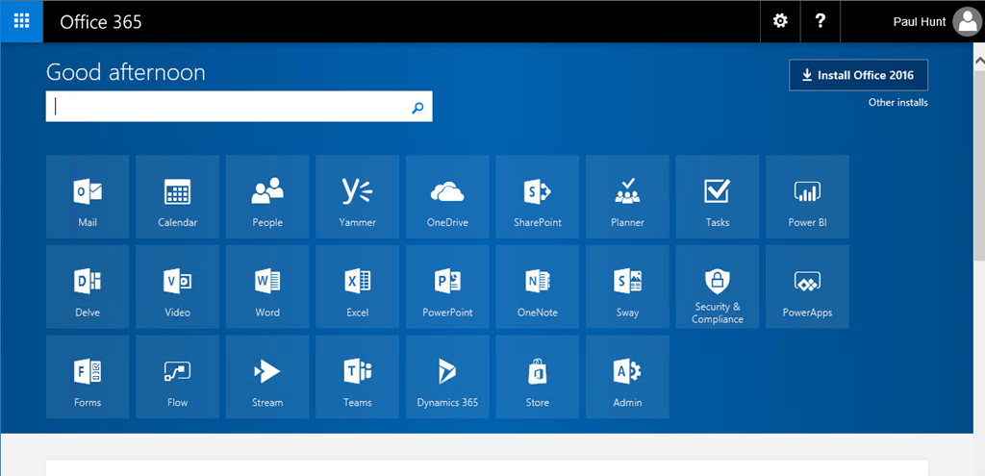This screenshot has height=476, width=985.
Task: Launch the Planner app
Action: [x=627, y=196]
